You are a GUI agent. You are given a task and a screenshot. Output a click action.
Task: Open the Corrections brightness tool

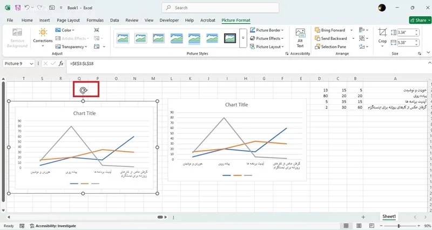click(x=43, y=37)
